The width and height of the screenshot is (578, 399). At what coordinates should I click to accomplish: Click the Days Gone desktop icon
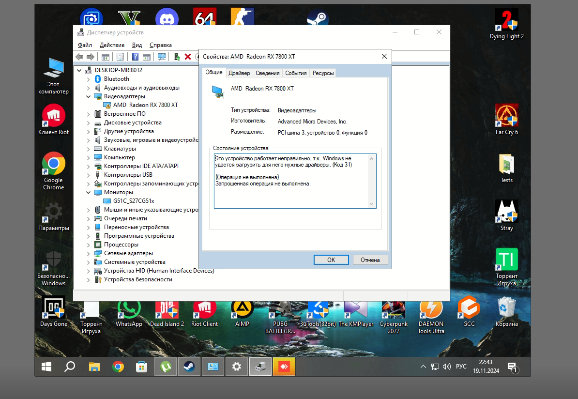click(x=53, y=312)
